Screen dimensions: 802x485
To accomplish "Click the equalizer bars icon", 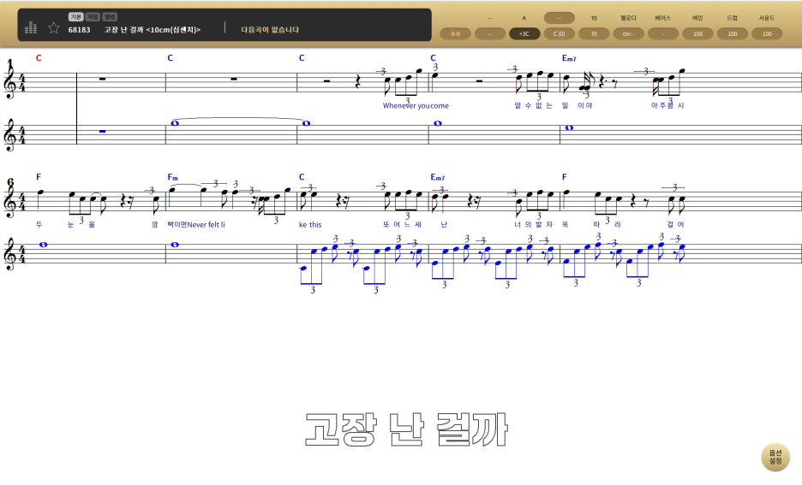I will 31,27.
